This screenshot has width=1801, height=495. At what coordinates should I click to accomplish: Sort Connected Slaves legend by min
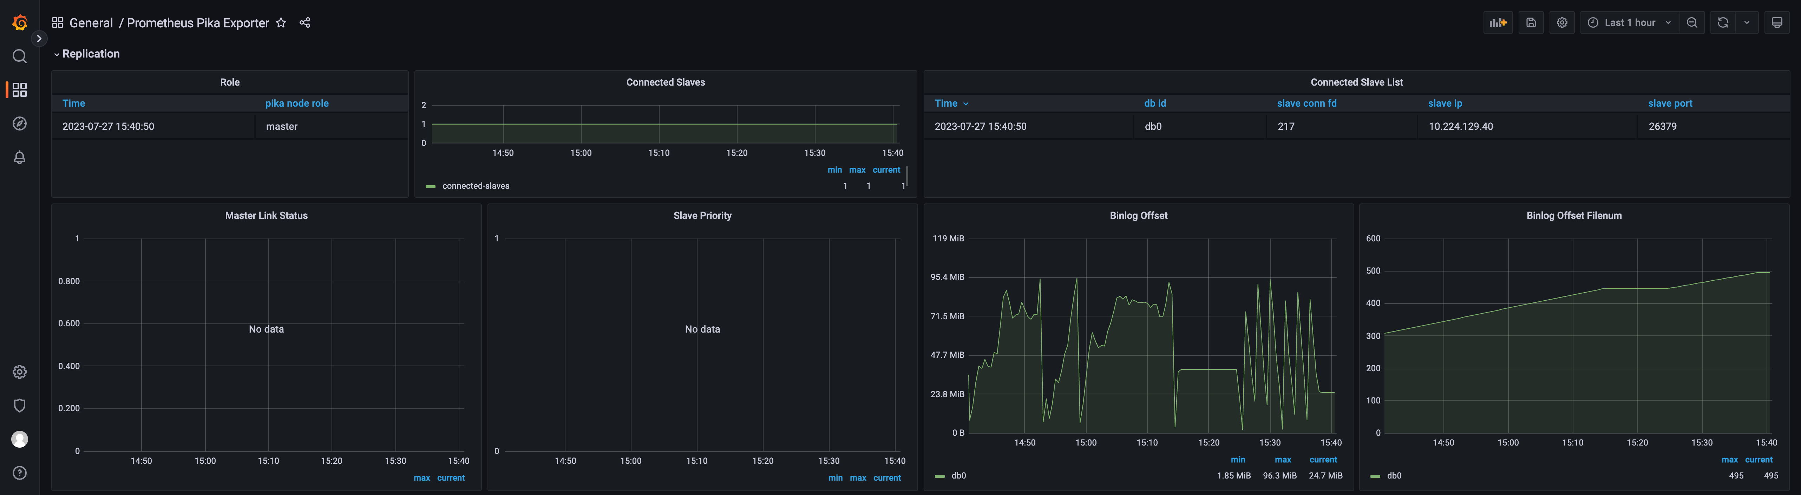(x=835, y=170)
